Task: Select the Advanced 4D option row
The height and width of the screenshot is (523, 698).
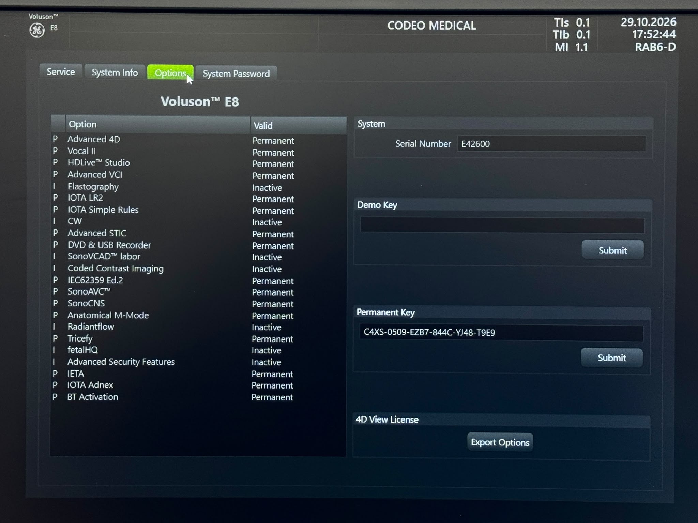Action: click(x=199, y=140)
